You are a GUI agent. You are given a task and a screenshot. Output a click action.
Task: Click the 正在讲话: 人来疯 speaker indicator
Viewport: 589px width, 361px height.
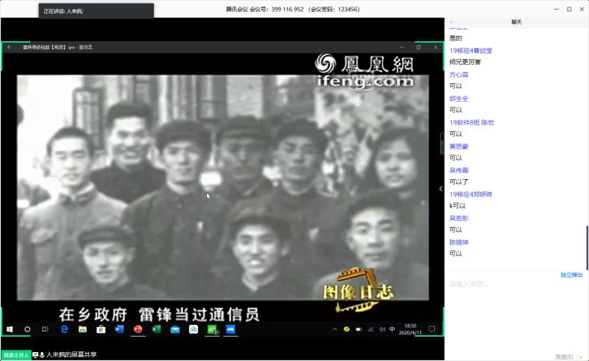tap(96, 11)
